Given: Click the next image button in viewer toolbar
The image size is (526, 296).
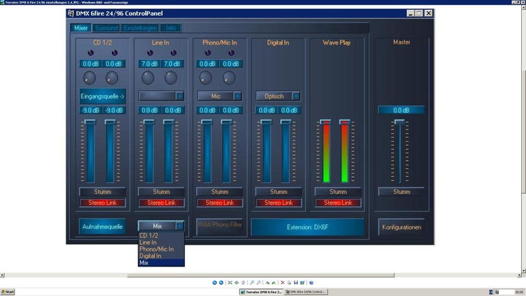Looking at the screenshot, I should click(221, 282).
